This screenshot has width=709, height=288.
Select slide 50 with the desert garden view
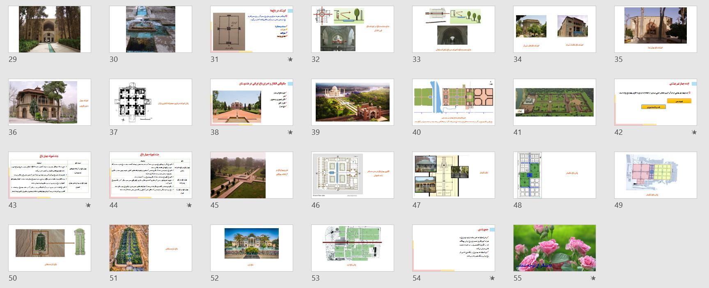[x=49, y=248]
